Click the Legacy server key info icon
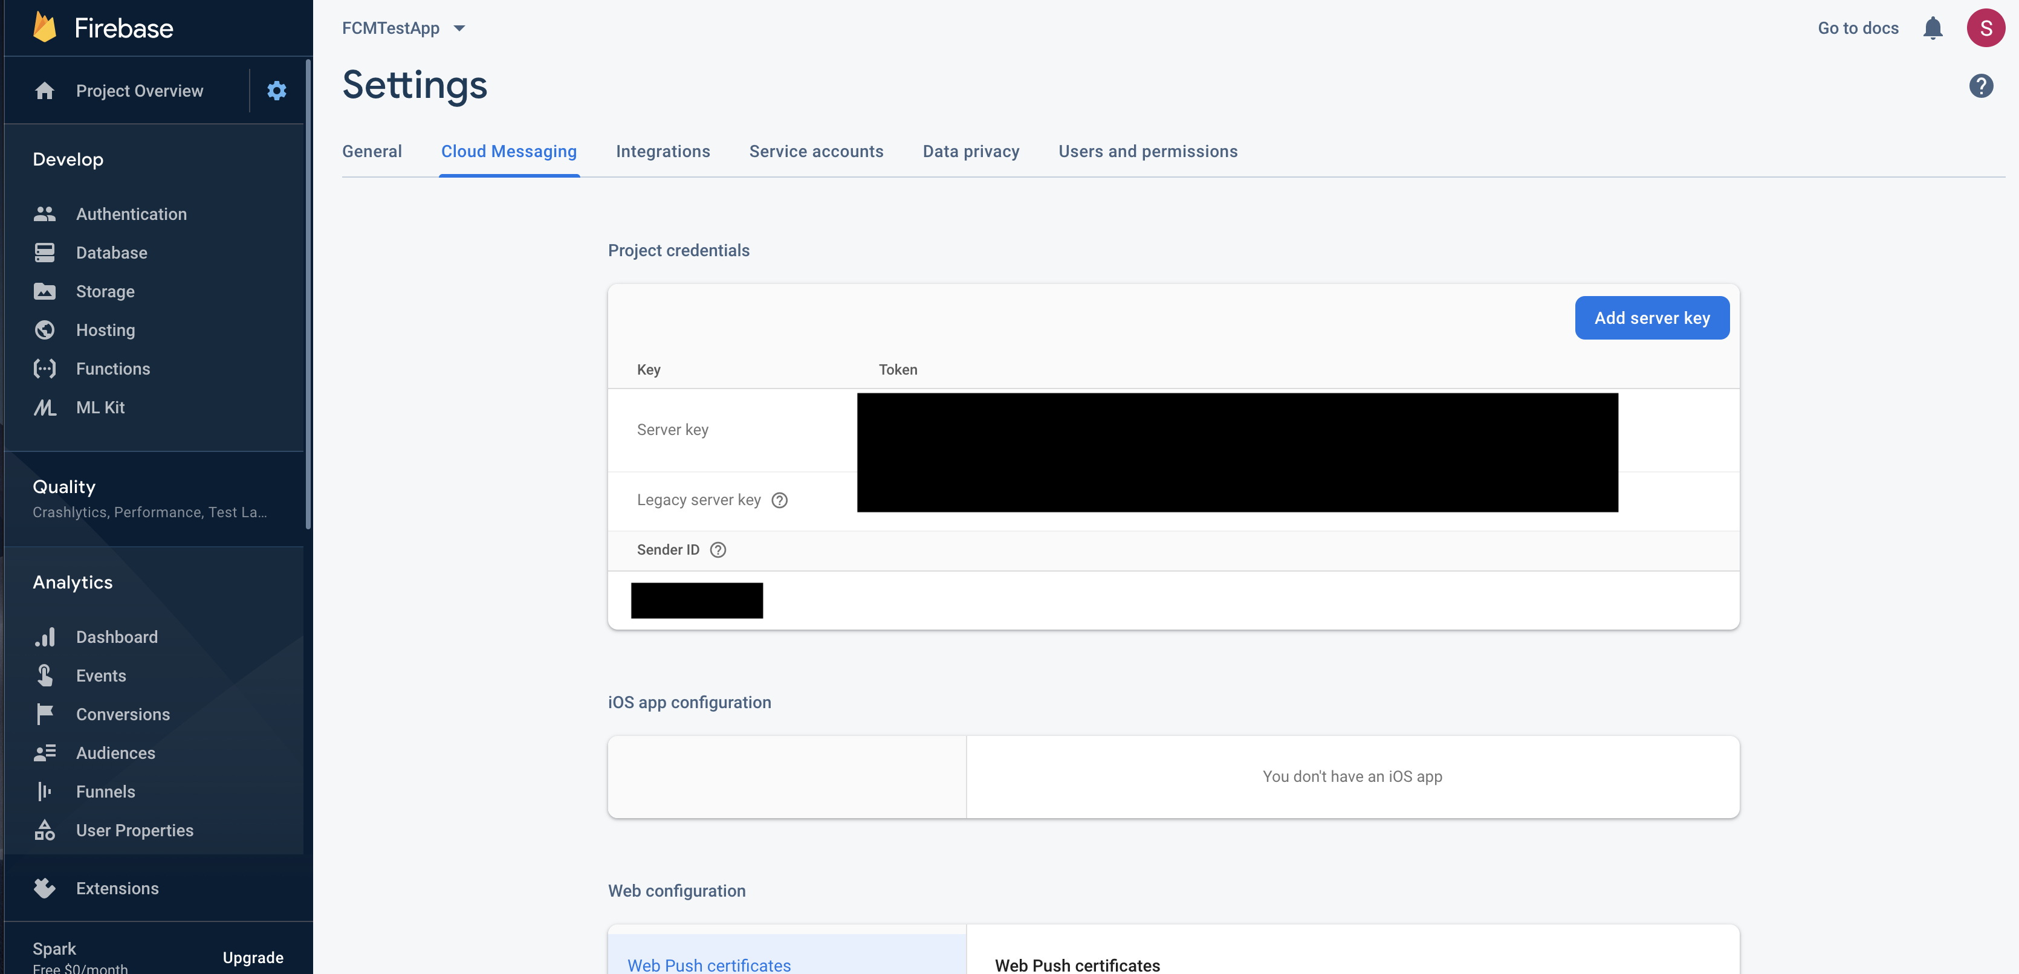 tap(779, 500)
